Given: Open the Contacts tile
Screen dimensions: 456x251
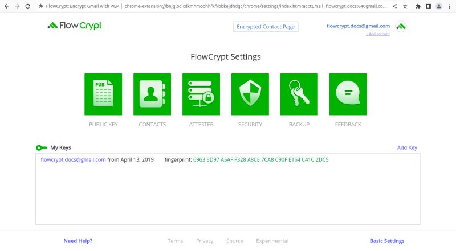Looking at the screenshot, I should pyautogui.click(x=152, y=94).
